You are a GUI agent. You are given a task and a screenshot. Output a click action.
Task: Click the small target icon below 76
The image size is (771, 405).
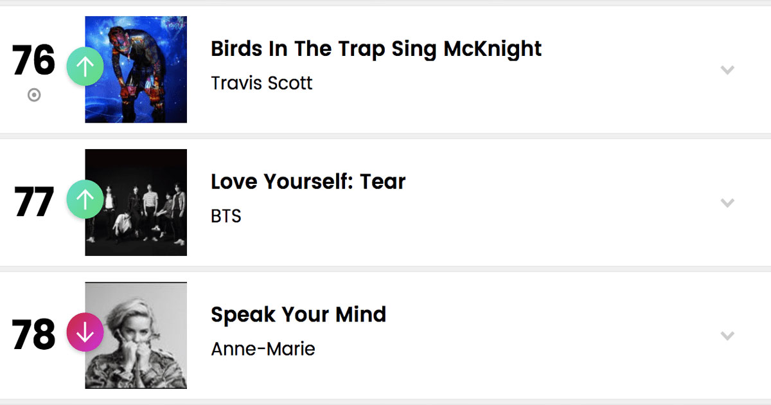[x=34, y=95]
